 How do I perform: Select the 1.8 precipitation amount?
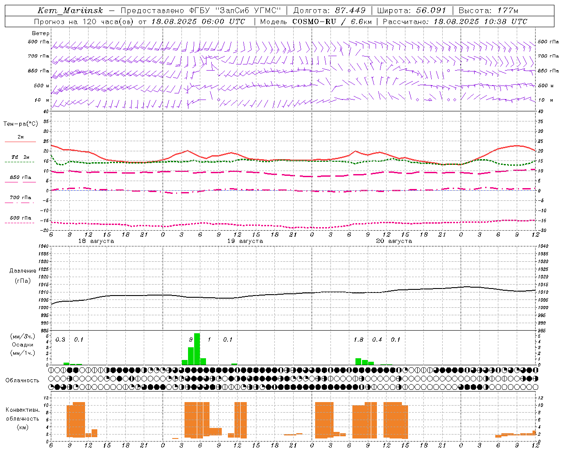tap(359, 340)
